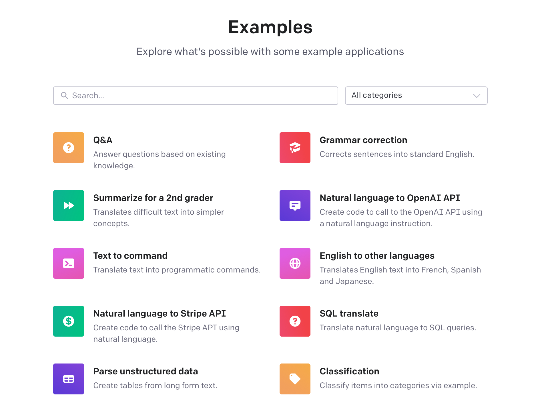Focus the Search examples input field
Image resolution: width=538 pixels, height=403 pixels.
(x=200, y=96)
